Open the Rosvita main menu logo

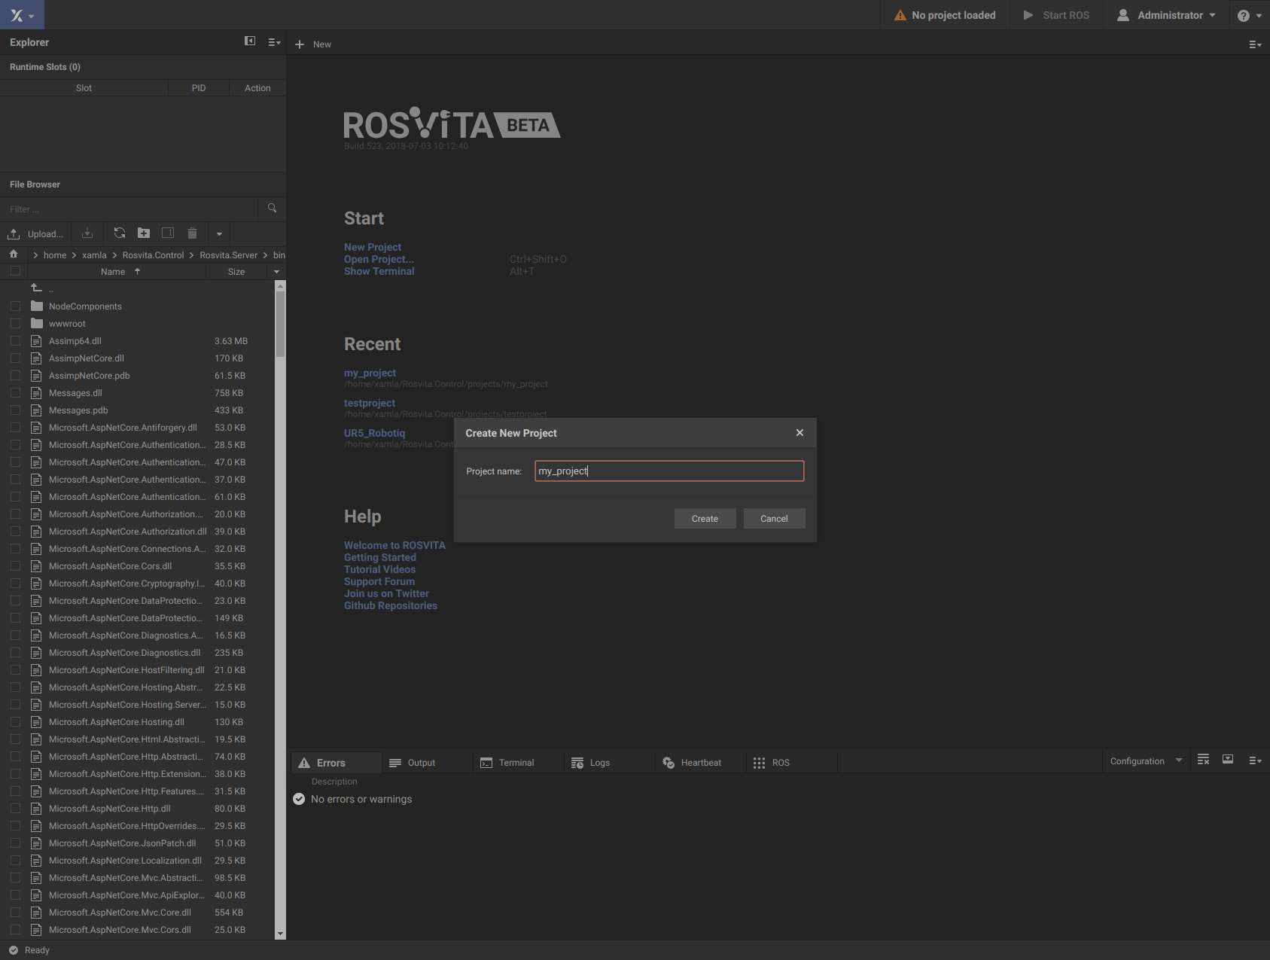[22, 15]
